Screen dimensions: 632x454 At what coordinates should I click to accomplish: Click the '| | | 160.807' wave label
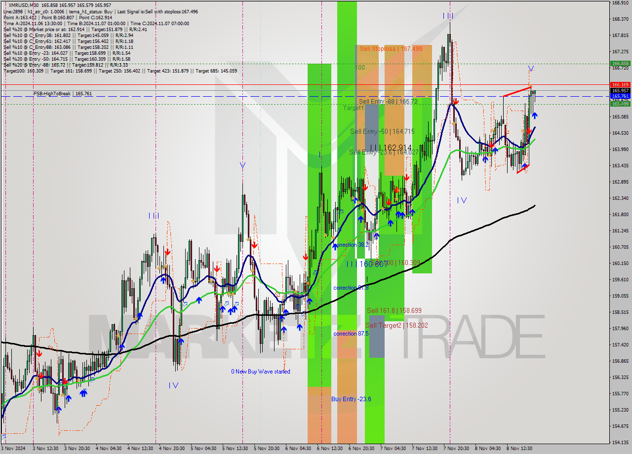point(367,265)
